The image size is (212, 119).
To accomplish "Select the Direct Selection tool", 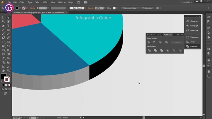I will coord(8,18).
